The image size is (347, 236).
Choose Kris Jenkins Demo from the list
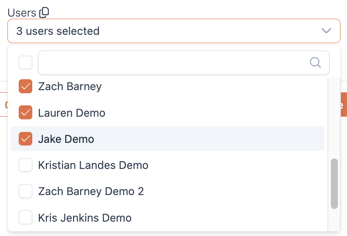(x=85, y=218)
